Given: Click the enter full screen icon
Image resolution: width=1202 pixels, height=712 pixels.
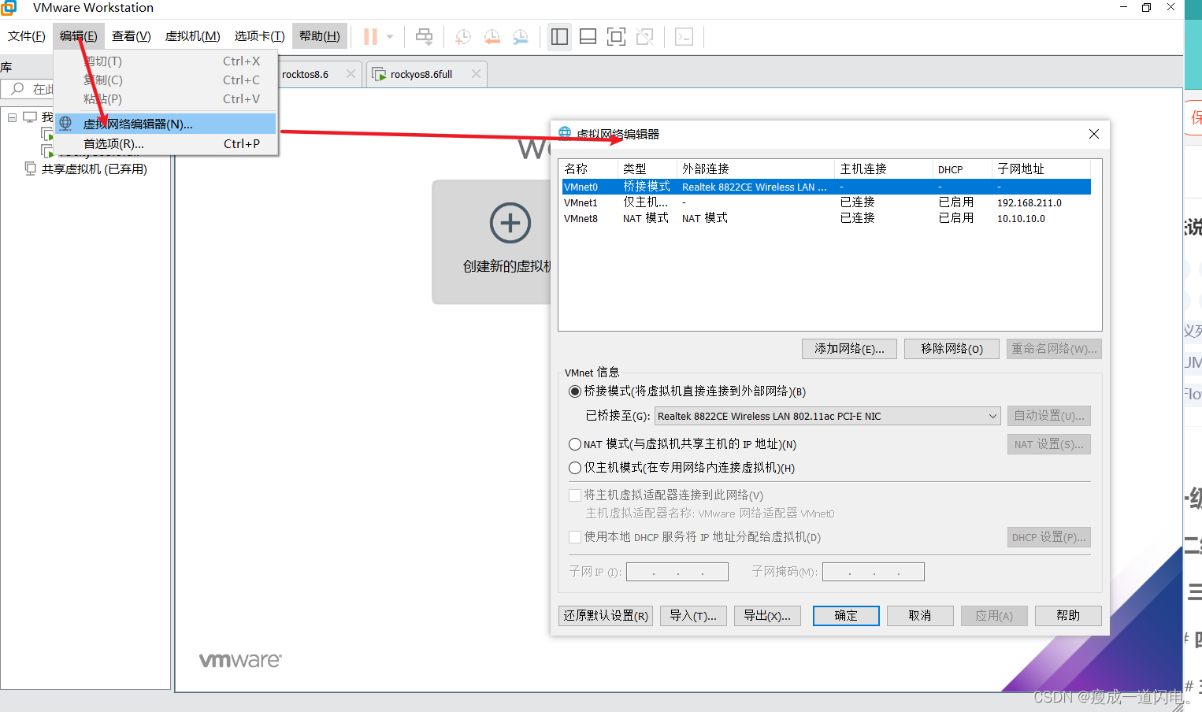Looking at the screenshot, I should pos(616,36).
